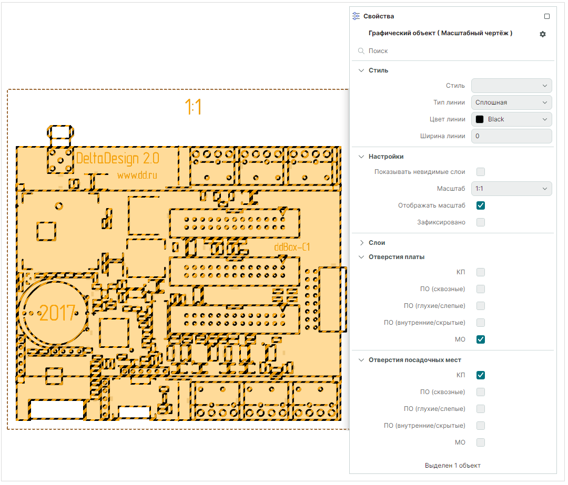
Task: Toggle the locked (Зафиксировано) checkbox
Action: (480, 222)
